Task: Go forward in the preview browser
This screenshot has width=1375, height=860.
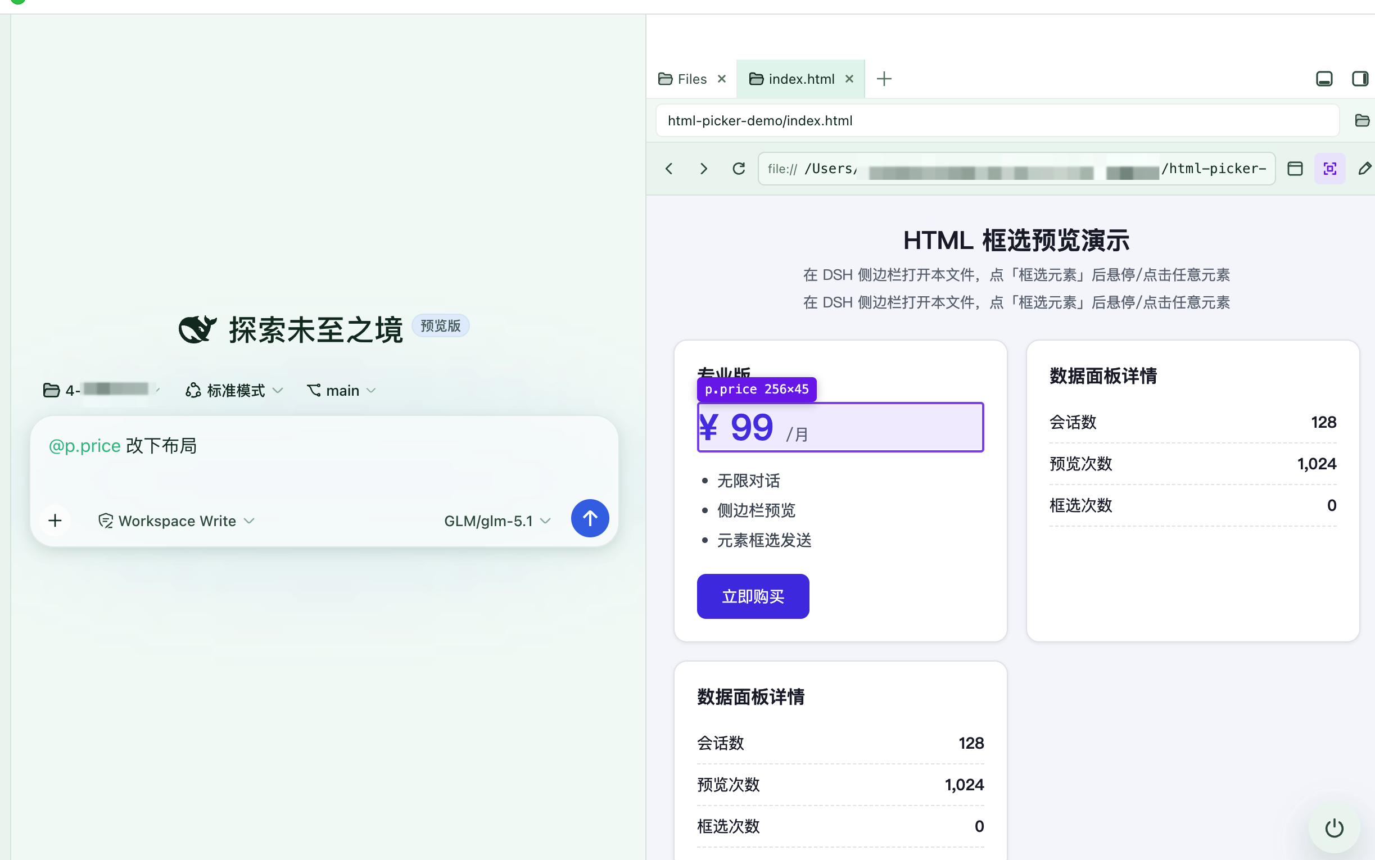Action: pos(703,169)
